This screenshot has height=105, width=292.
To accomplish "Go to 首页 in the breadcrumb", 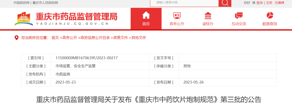I will coord(55,38).
